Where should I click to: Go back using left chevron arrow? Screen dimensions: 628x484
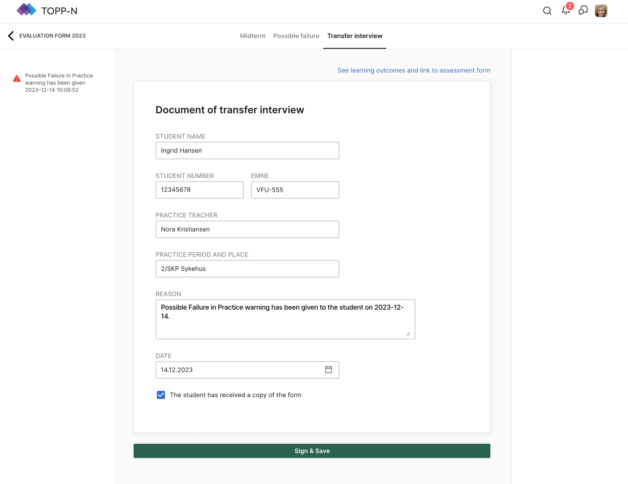tap(11, 36)
